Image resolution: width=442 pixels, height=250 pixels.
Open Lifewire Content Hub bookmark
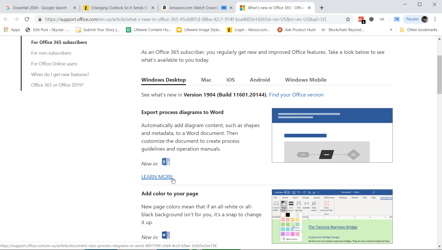(148, 30)
